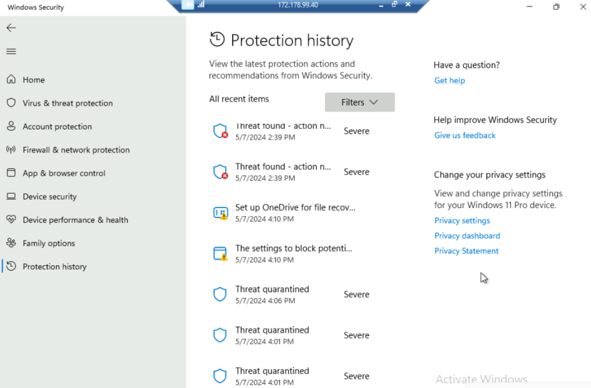Image resolution: width=591 pixels, height=388 pixels.
Task: Click the Give us feedback link
Action: (464, 135)
